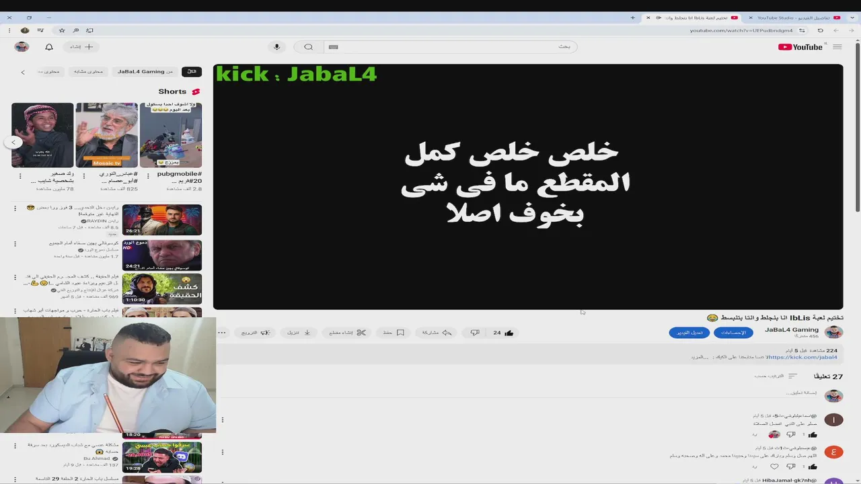Open the 1:10:30 كشف الحقيقة video thumbnail
861x484 pixels.
click(x=162, y=289)
